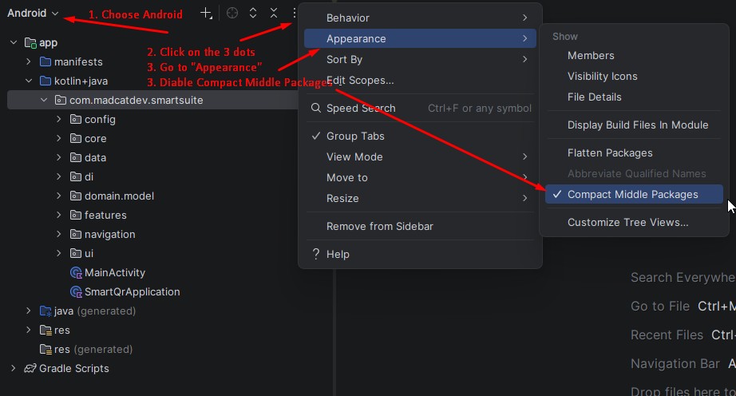The image size is (736, 396).
Task: Select com.madcatdev.smartsuite package icon
Action: [x=61, y=100]
